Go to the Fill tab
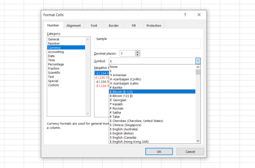 pyautogui.click(x=134, y=25)
